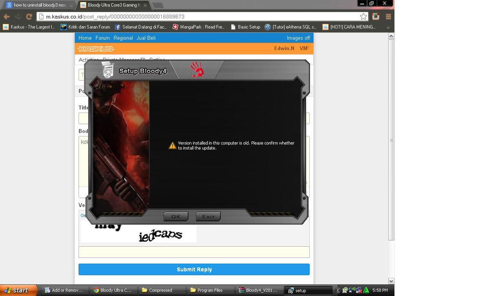The image size is (500, 296).
Task: Click the MangaPark favicon in the bookmarks bar
Action: pos(175,27)
